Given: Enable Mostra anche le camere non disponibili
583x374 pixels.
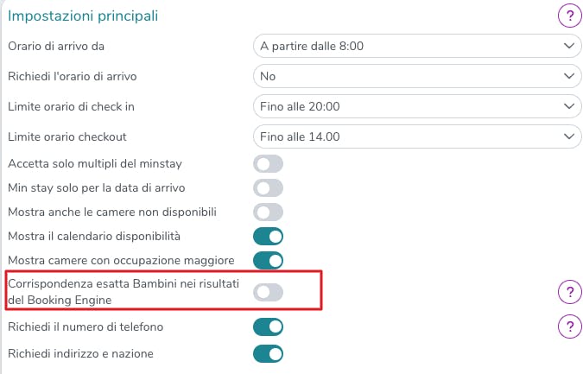Looking at the screenshot, I should click(x=268, y=212).
